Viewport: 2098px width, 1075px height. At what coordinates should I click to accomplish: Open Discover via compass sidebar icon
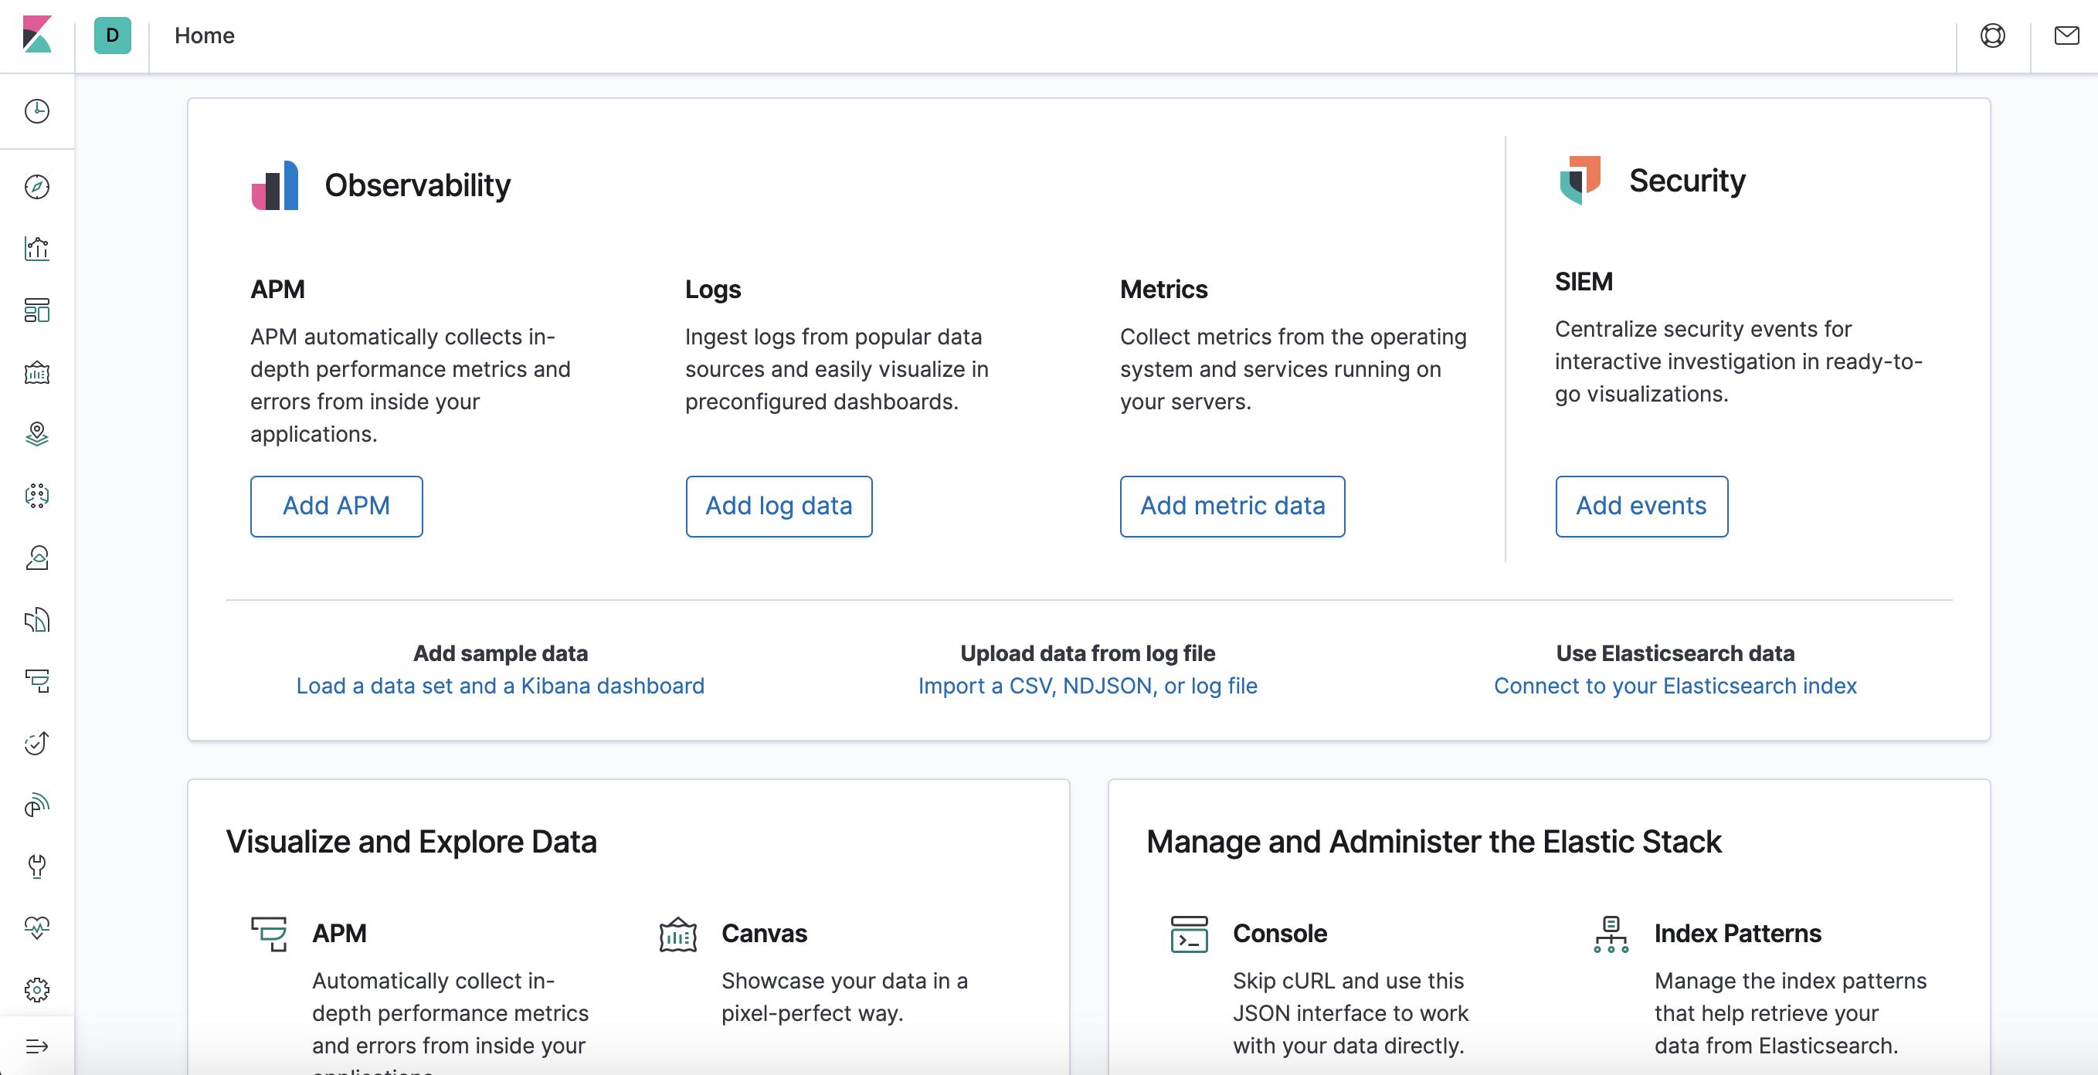click(x=36, y=188)
